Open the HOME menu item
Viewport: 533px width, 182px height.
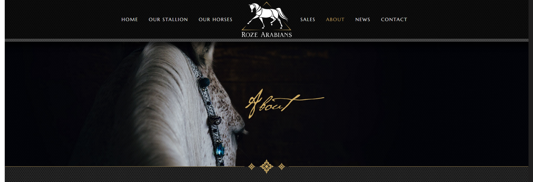coord(130,20)
